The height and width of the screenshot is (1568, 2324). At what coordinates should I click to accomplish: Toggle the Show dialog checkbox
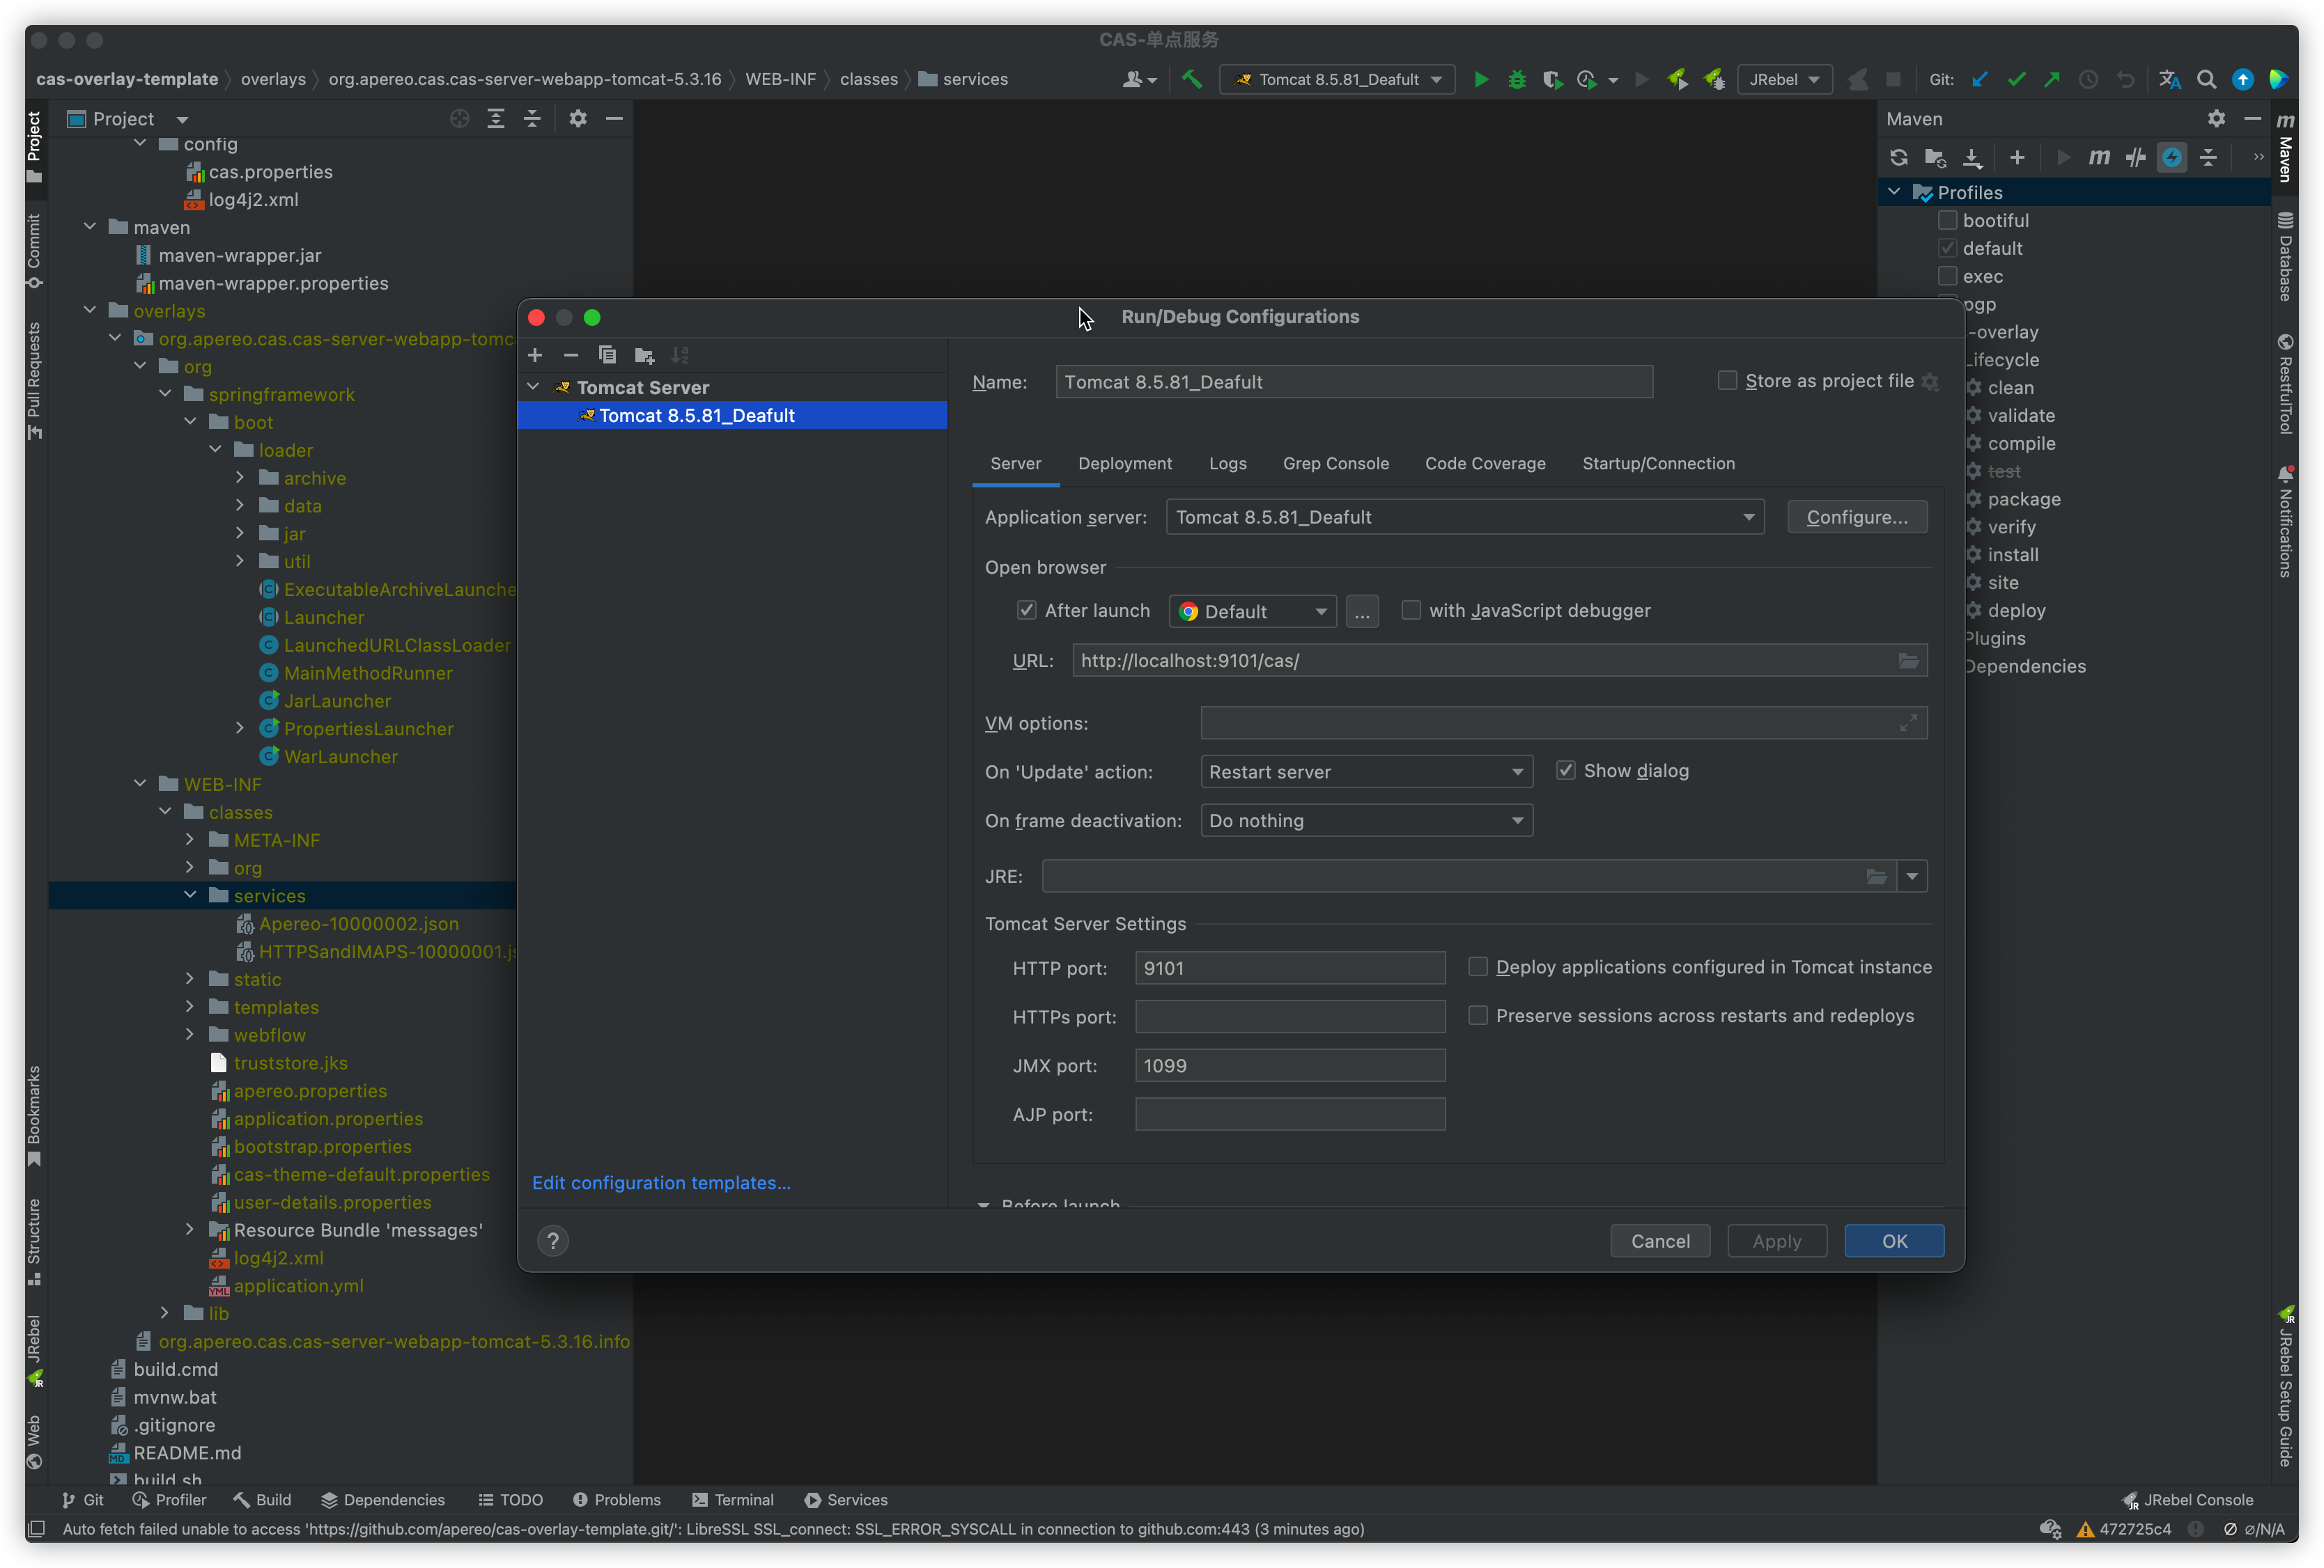1566,771
